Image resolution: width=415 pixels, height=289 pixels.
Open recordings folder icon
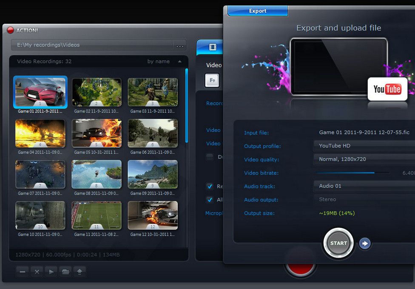65,272
